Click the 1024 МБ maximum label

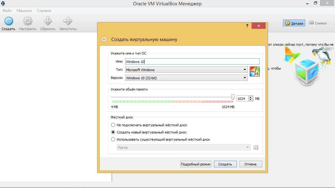pyautogui.click(x=228, y=107)
